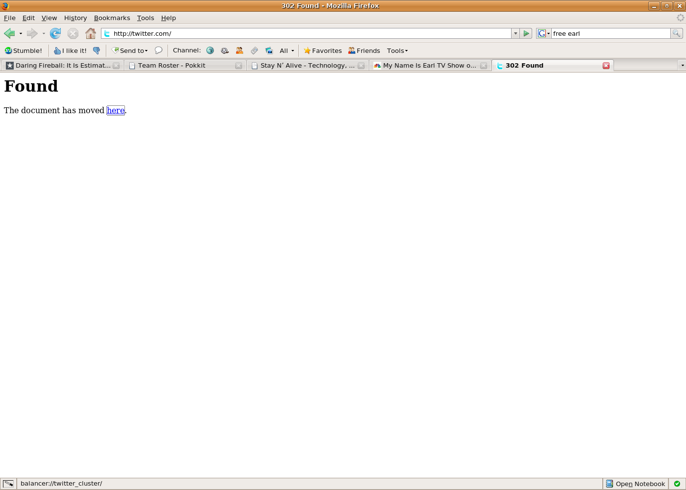Switch to the My Name Is Earl tab

(x=429, y=65)
